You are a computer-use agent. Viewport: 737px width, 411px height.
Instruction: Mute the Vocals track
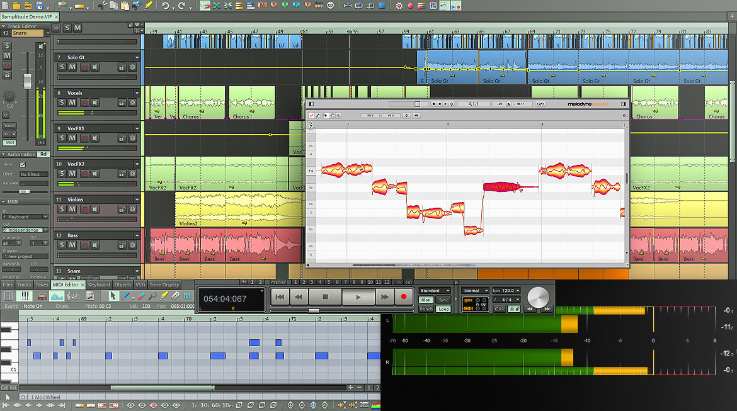click(x=71, y=102)
